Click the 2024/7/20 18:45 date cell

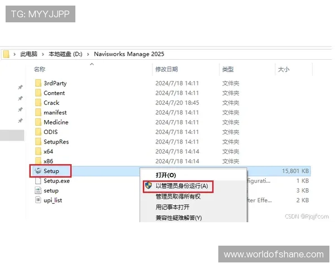pyautogui.click(x=177, y=103)
